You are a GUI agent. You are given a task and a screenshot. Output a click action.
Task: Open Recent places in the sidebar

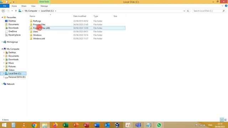pyautogui.click(x=14, y=35)
